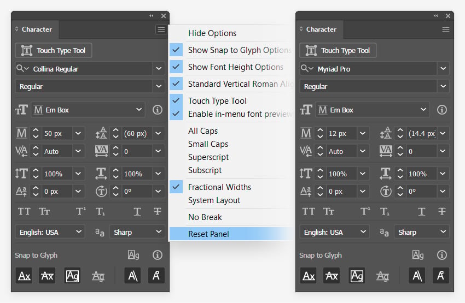Screen dimensions: 465x303
Task: Uncheck Show Font Height Options
Action: [x=231, y=67]
